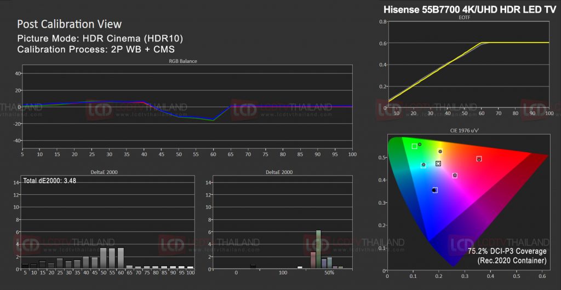The image size is (561, 290).
Task: Click the blue bar in color DeltaE chart
Action: point(324,264)
